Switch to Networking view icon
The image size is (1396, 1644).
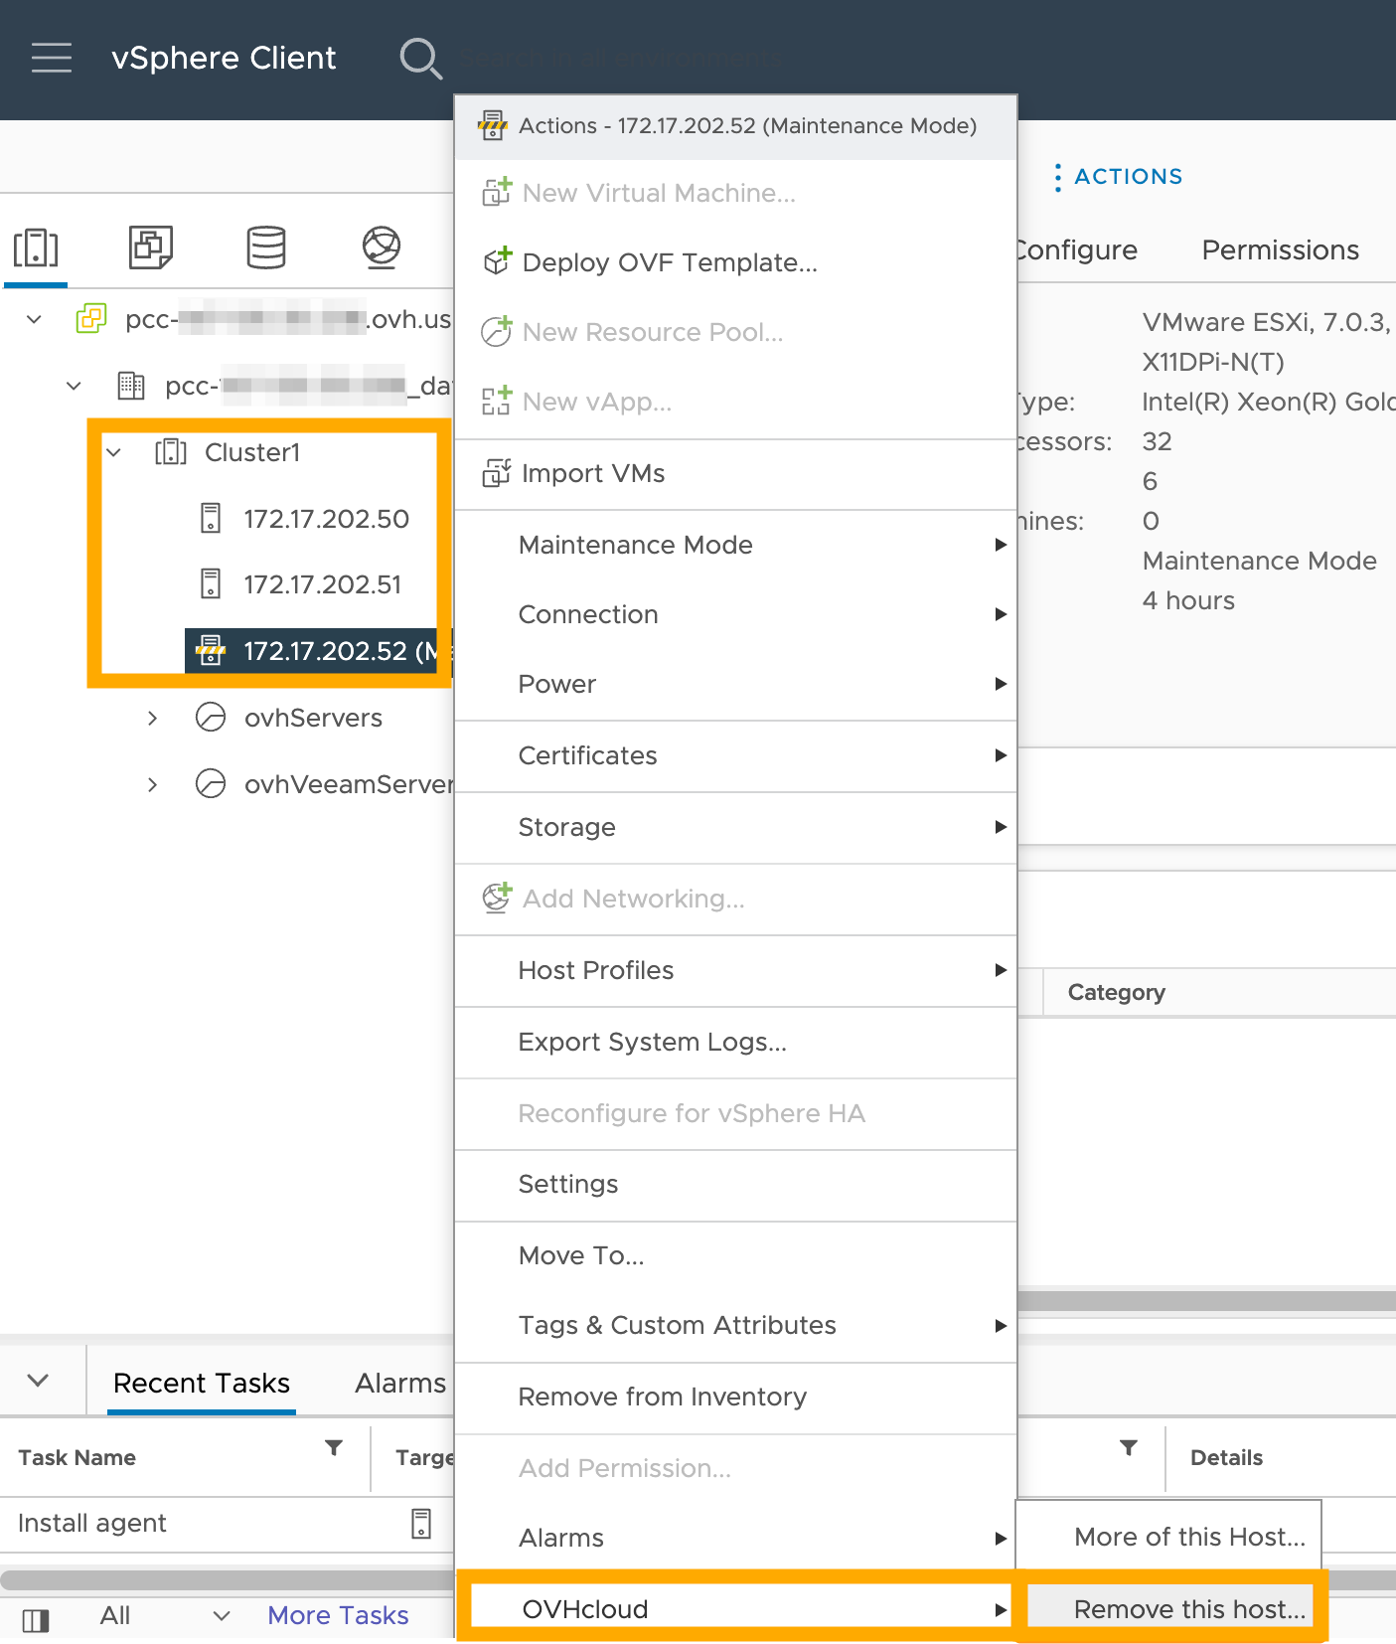[x=382, y=247]
